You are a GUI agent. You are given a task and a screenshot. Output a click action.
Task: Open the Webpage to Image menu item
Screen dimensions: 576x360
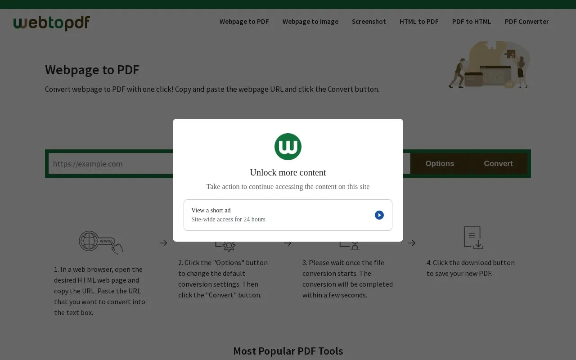click(310, 22)
